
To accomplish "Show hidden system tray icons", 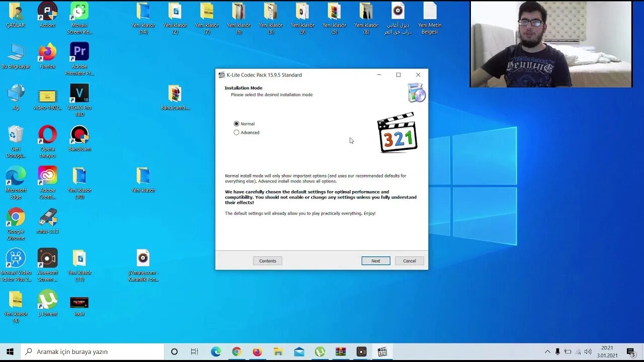I will point(547,351).
